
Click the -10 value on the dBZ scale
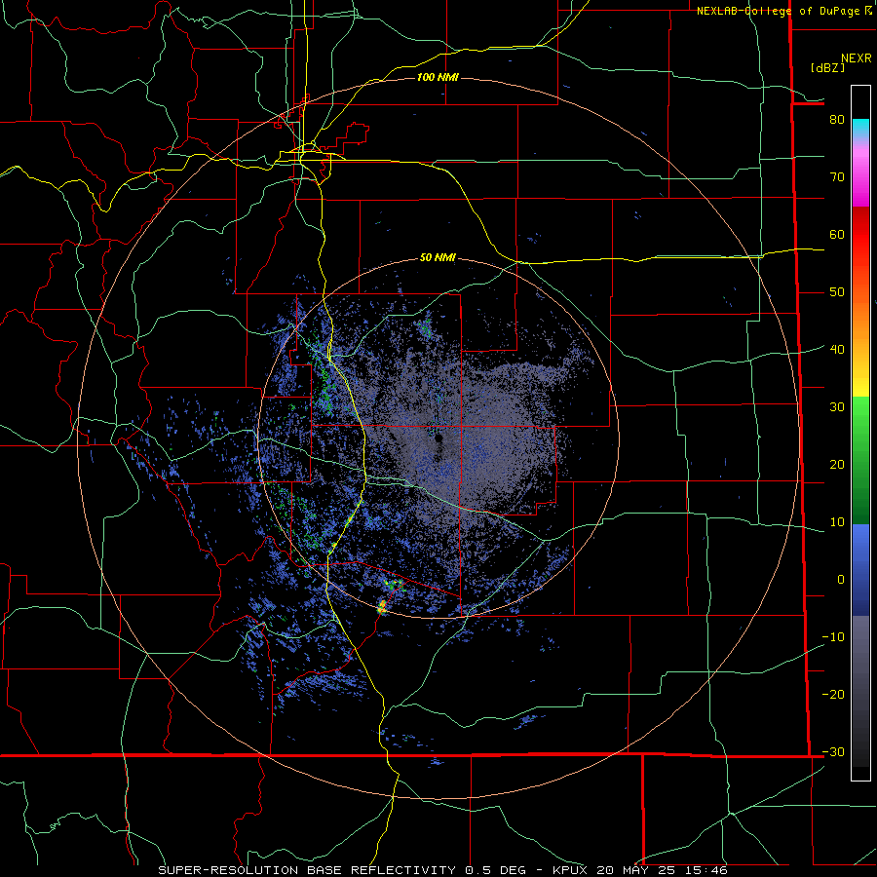(x=833, y=637)
